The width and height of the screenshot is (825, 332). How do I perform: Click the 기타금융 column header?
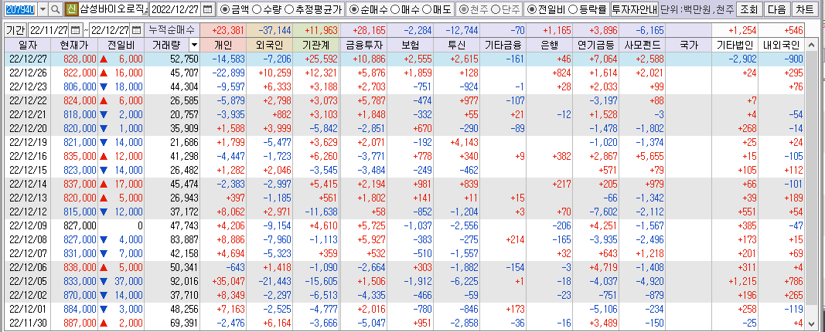click(x=503, y=46)
